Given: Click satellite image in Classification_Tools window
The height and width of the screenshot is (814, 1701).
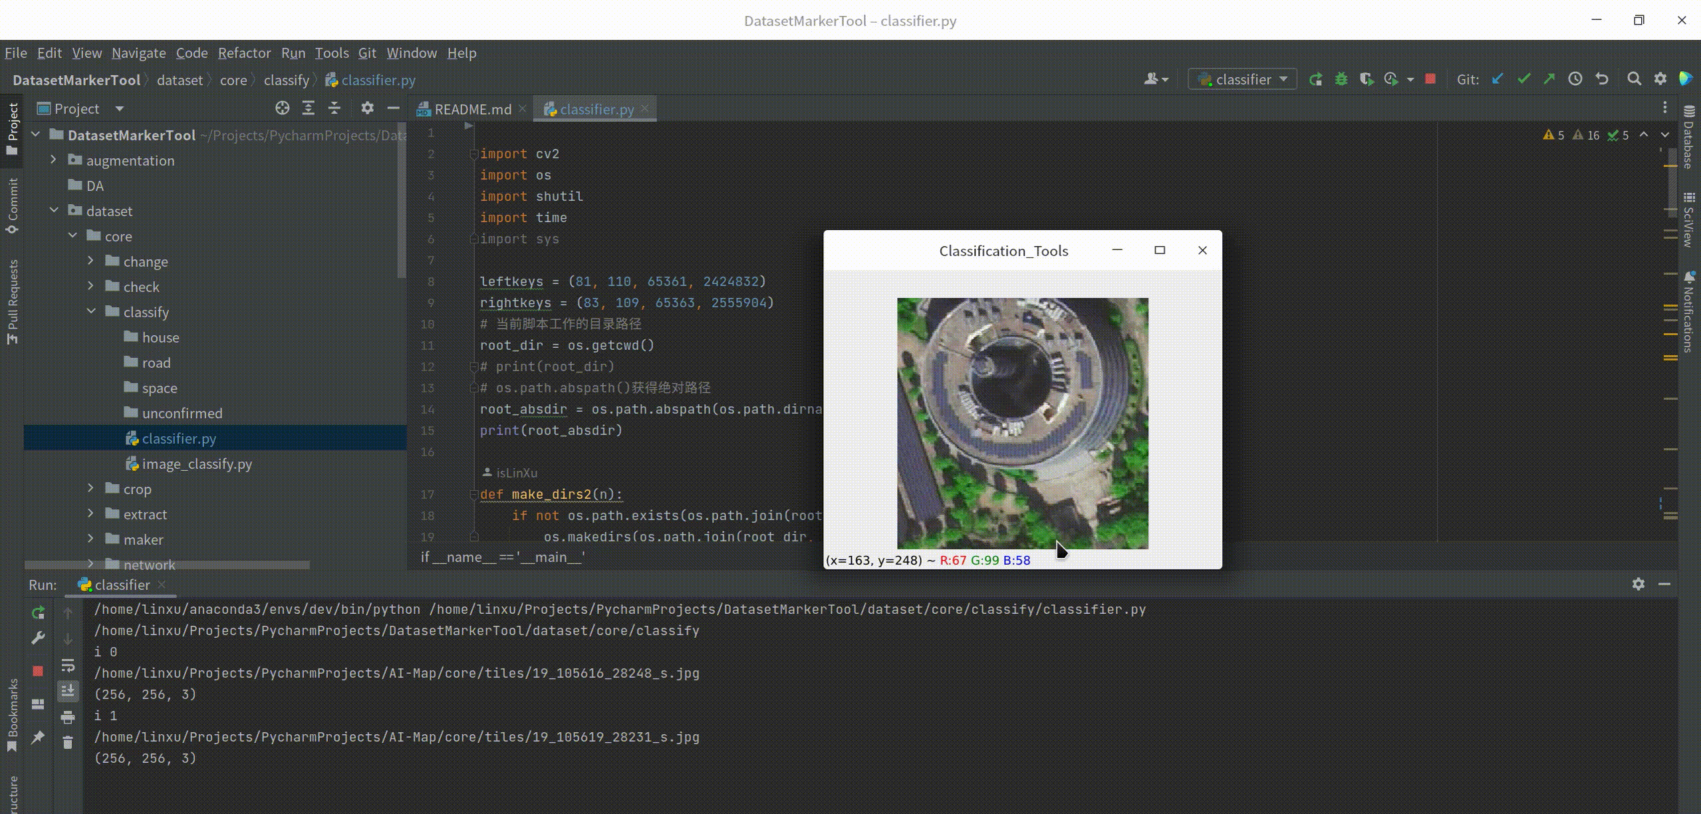Looking at the screenshot, I should tap(1022, 424).
